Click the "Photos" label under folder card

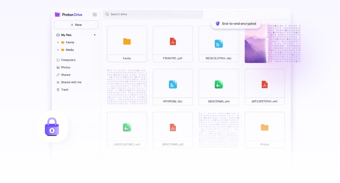(265, 145)
